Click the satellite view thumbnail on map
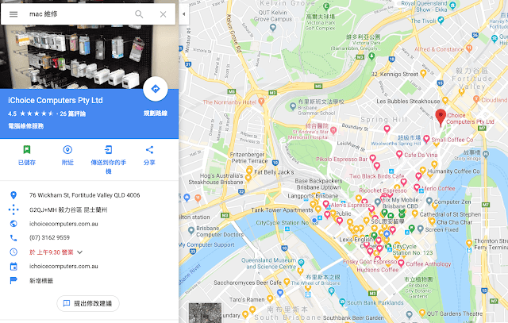508x323 pixels. pos(205,313)
